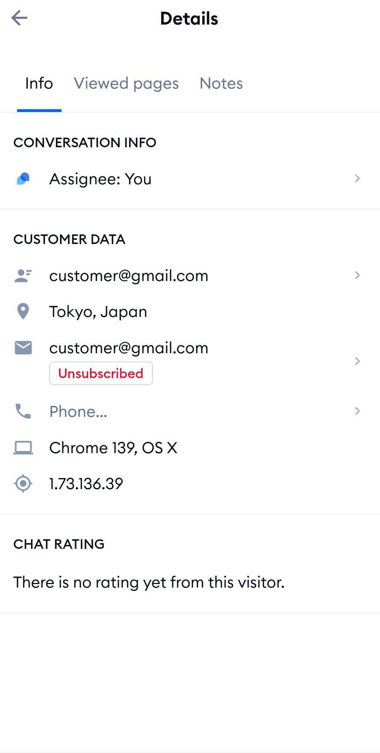Switch to the Notes tab
This screenshot has height=753, width=380.
221,84
